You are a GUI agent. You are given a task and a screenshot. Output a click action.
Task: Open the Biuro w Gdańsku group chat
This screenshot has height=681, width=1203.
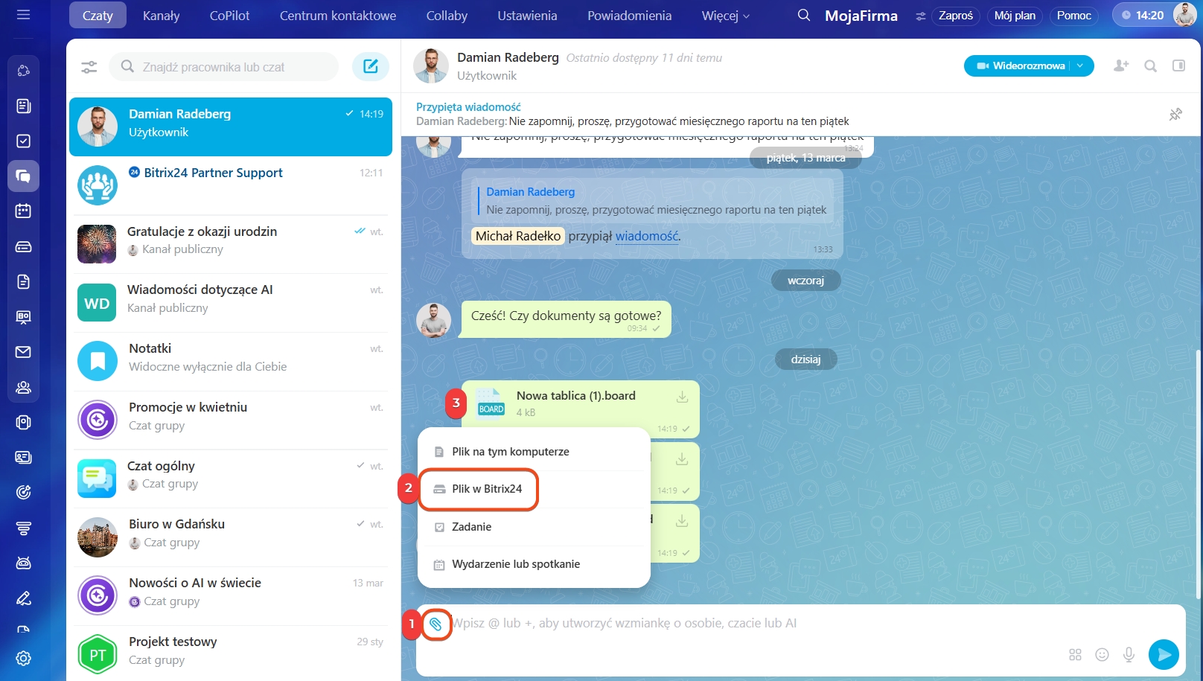pyautogui.click(x=231, y=537)
